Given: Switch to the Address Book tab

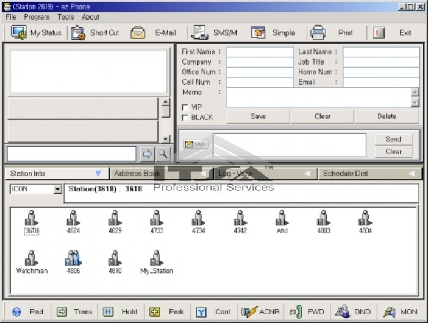Looking at the screenshot, I should (x=137, y=174).
